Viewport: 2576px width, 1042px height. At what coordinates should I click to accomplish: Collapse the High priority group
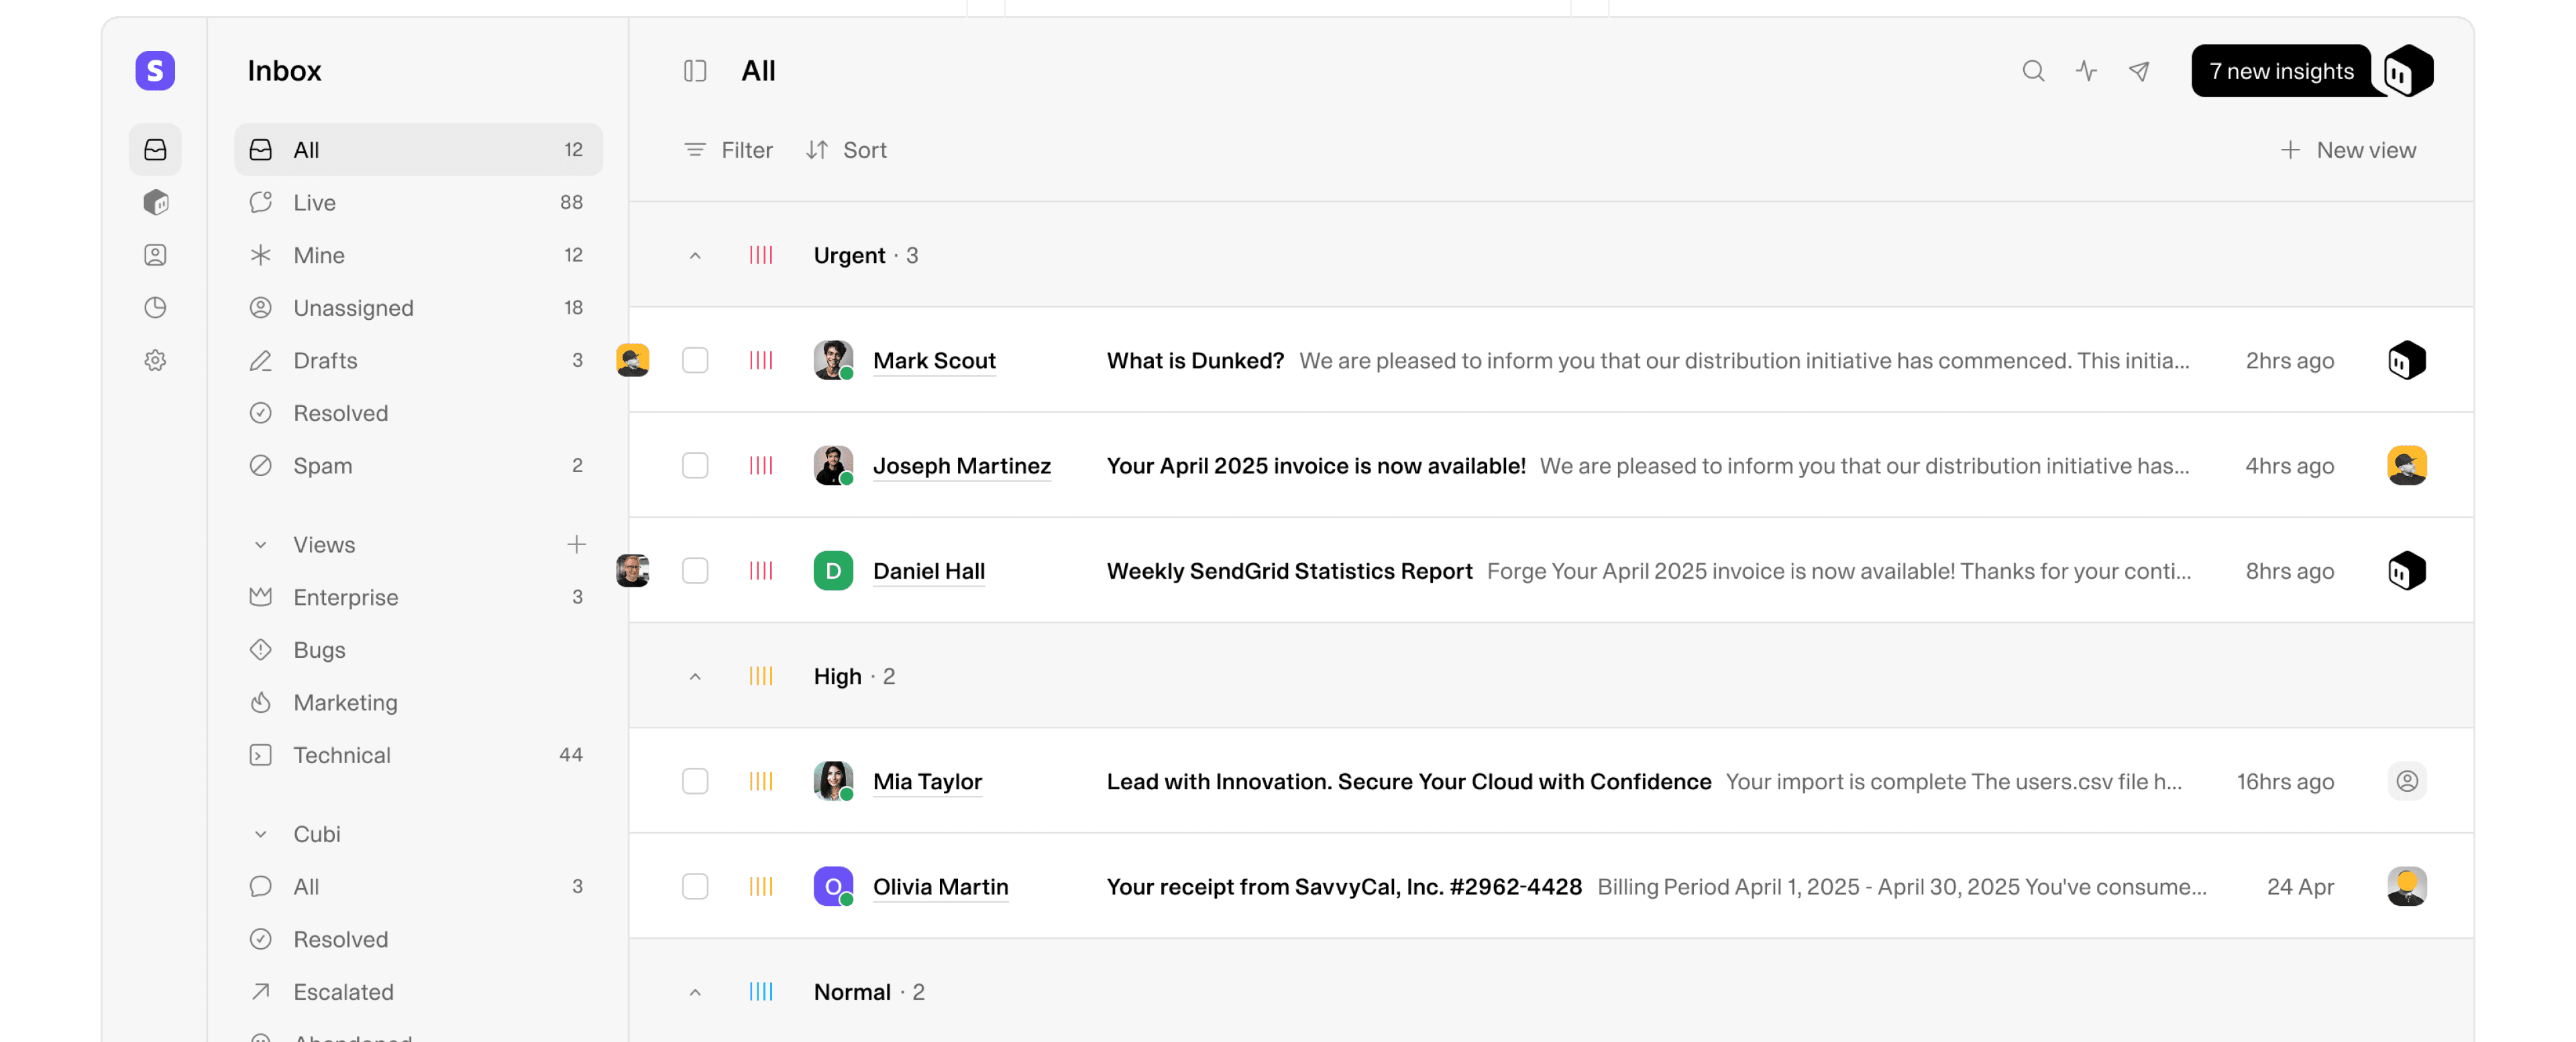695,677
